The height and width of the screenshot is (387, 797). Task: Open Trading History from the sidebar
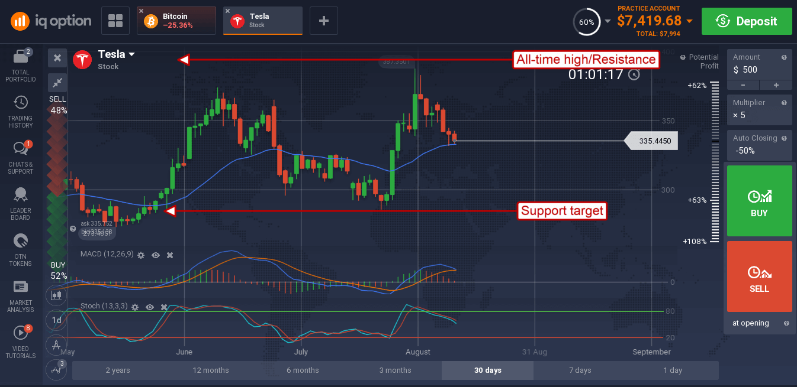pos(20,112)
